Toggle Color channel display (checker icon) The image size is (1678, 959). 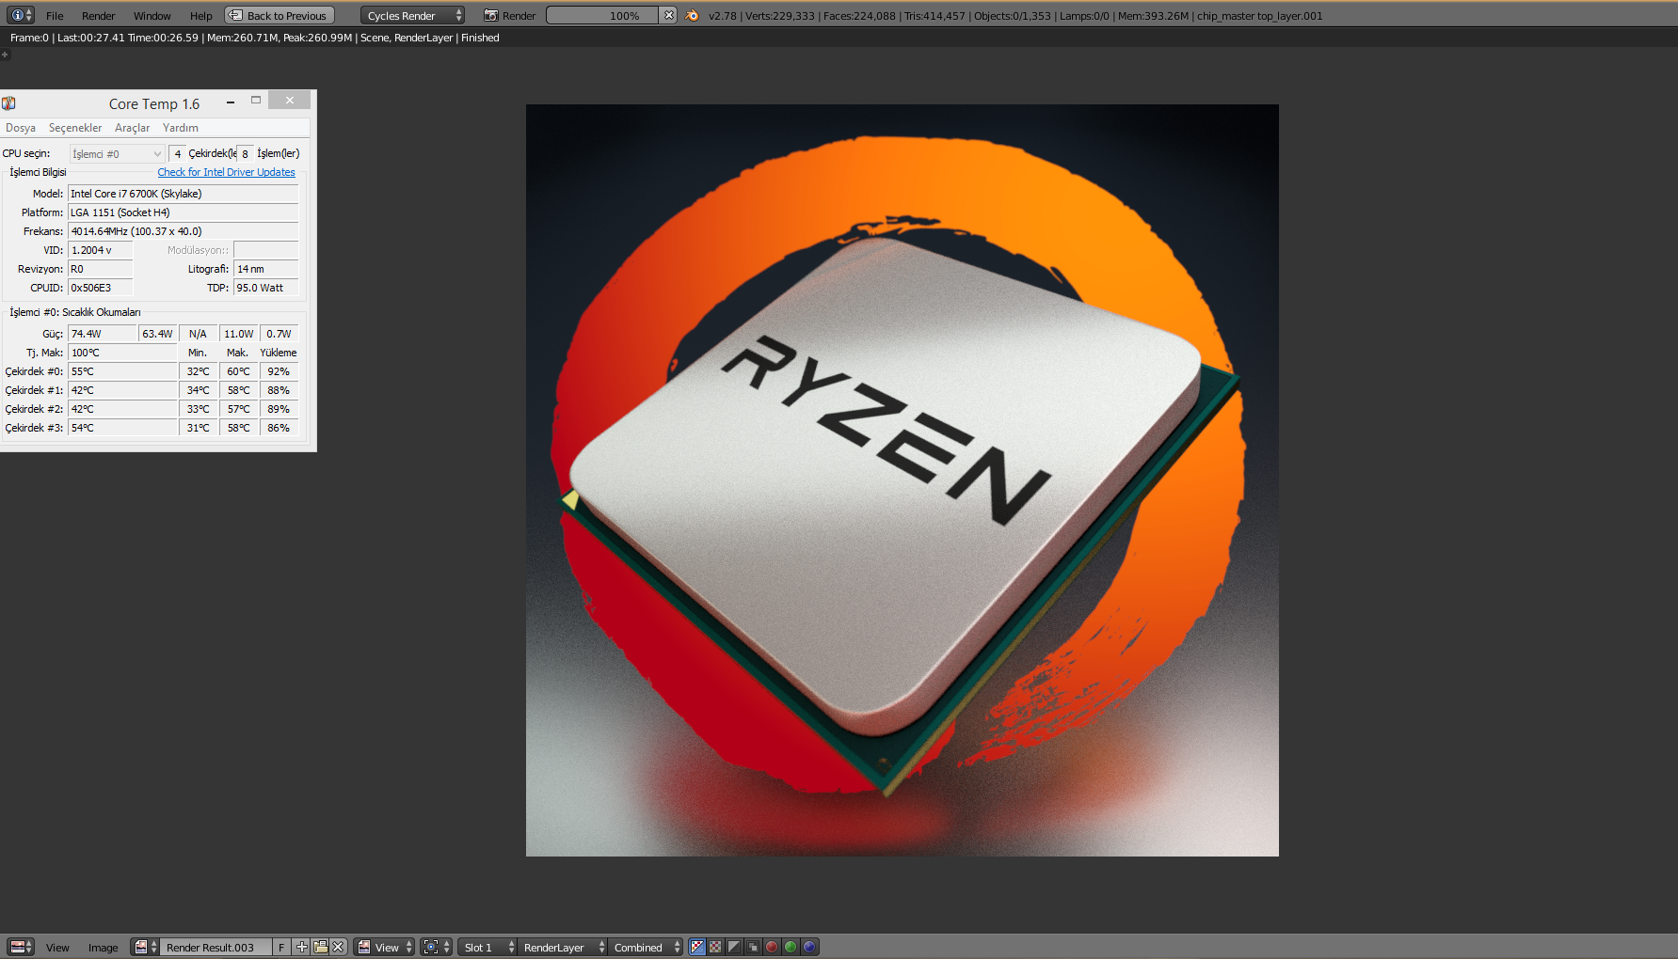[x=715, y=947]
